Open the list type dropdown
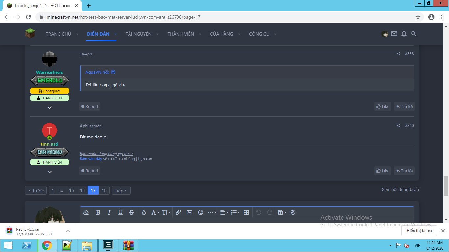This screenshot has height=252, width=449. pos(235,212)
